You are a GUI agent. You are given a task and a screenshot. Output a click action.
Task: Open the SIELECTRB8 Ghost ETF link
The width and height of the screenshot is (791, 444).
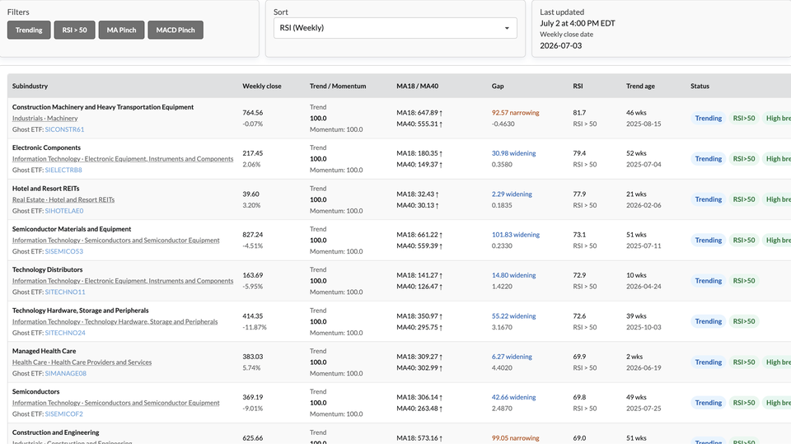pyautogui.click(x=63, y=170)
